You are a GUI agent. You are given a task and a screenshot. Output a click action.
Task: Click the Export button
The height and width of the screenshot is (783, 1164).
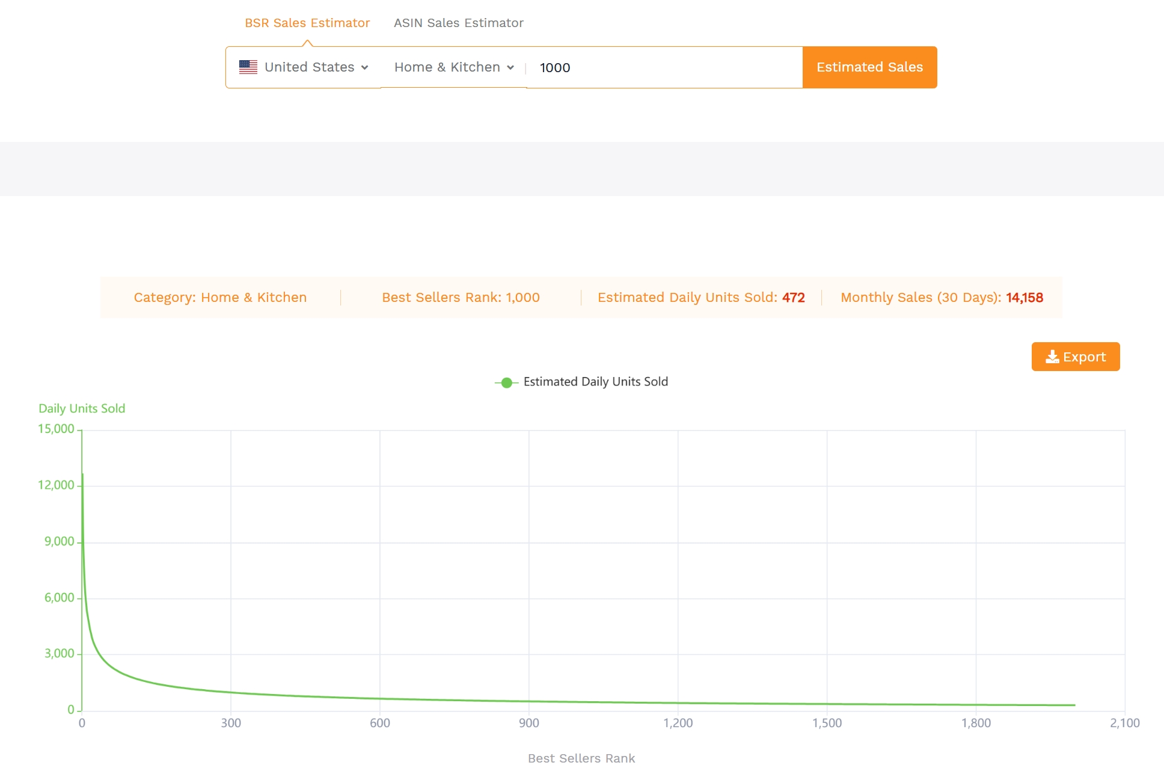tap(1075, 357)
